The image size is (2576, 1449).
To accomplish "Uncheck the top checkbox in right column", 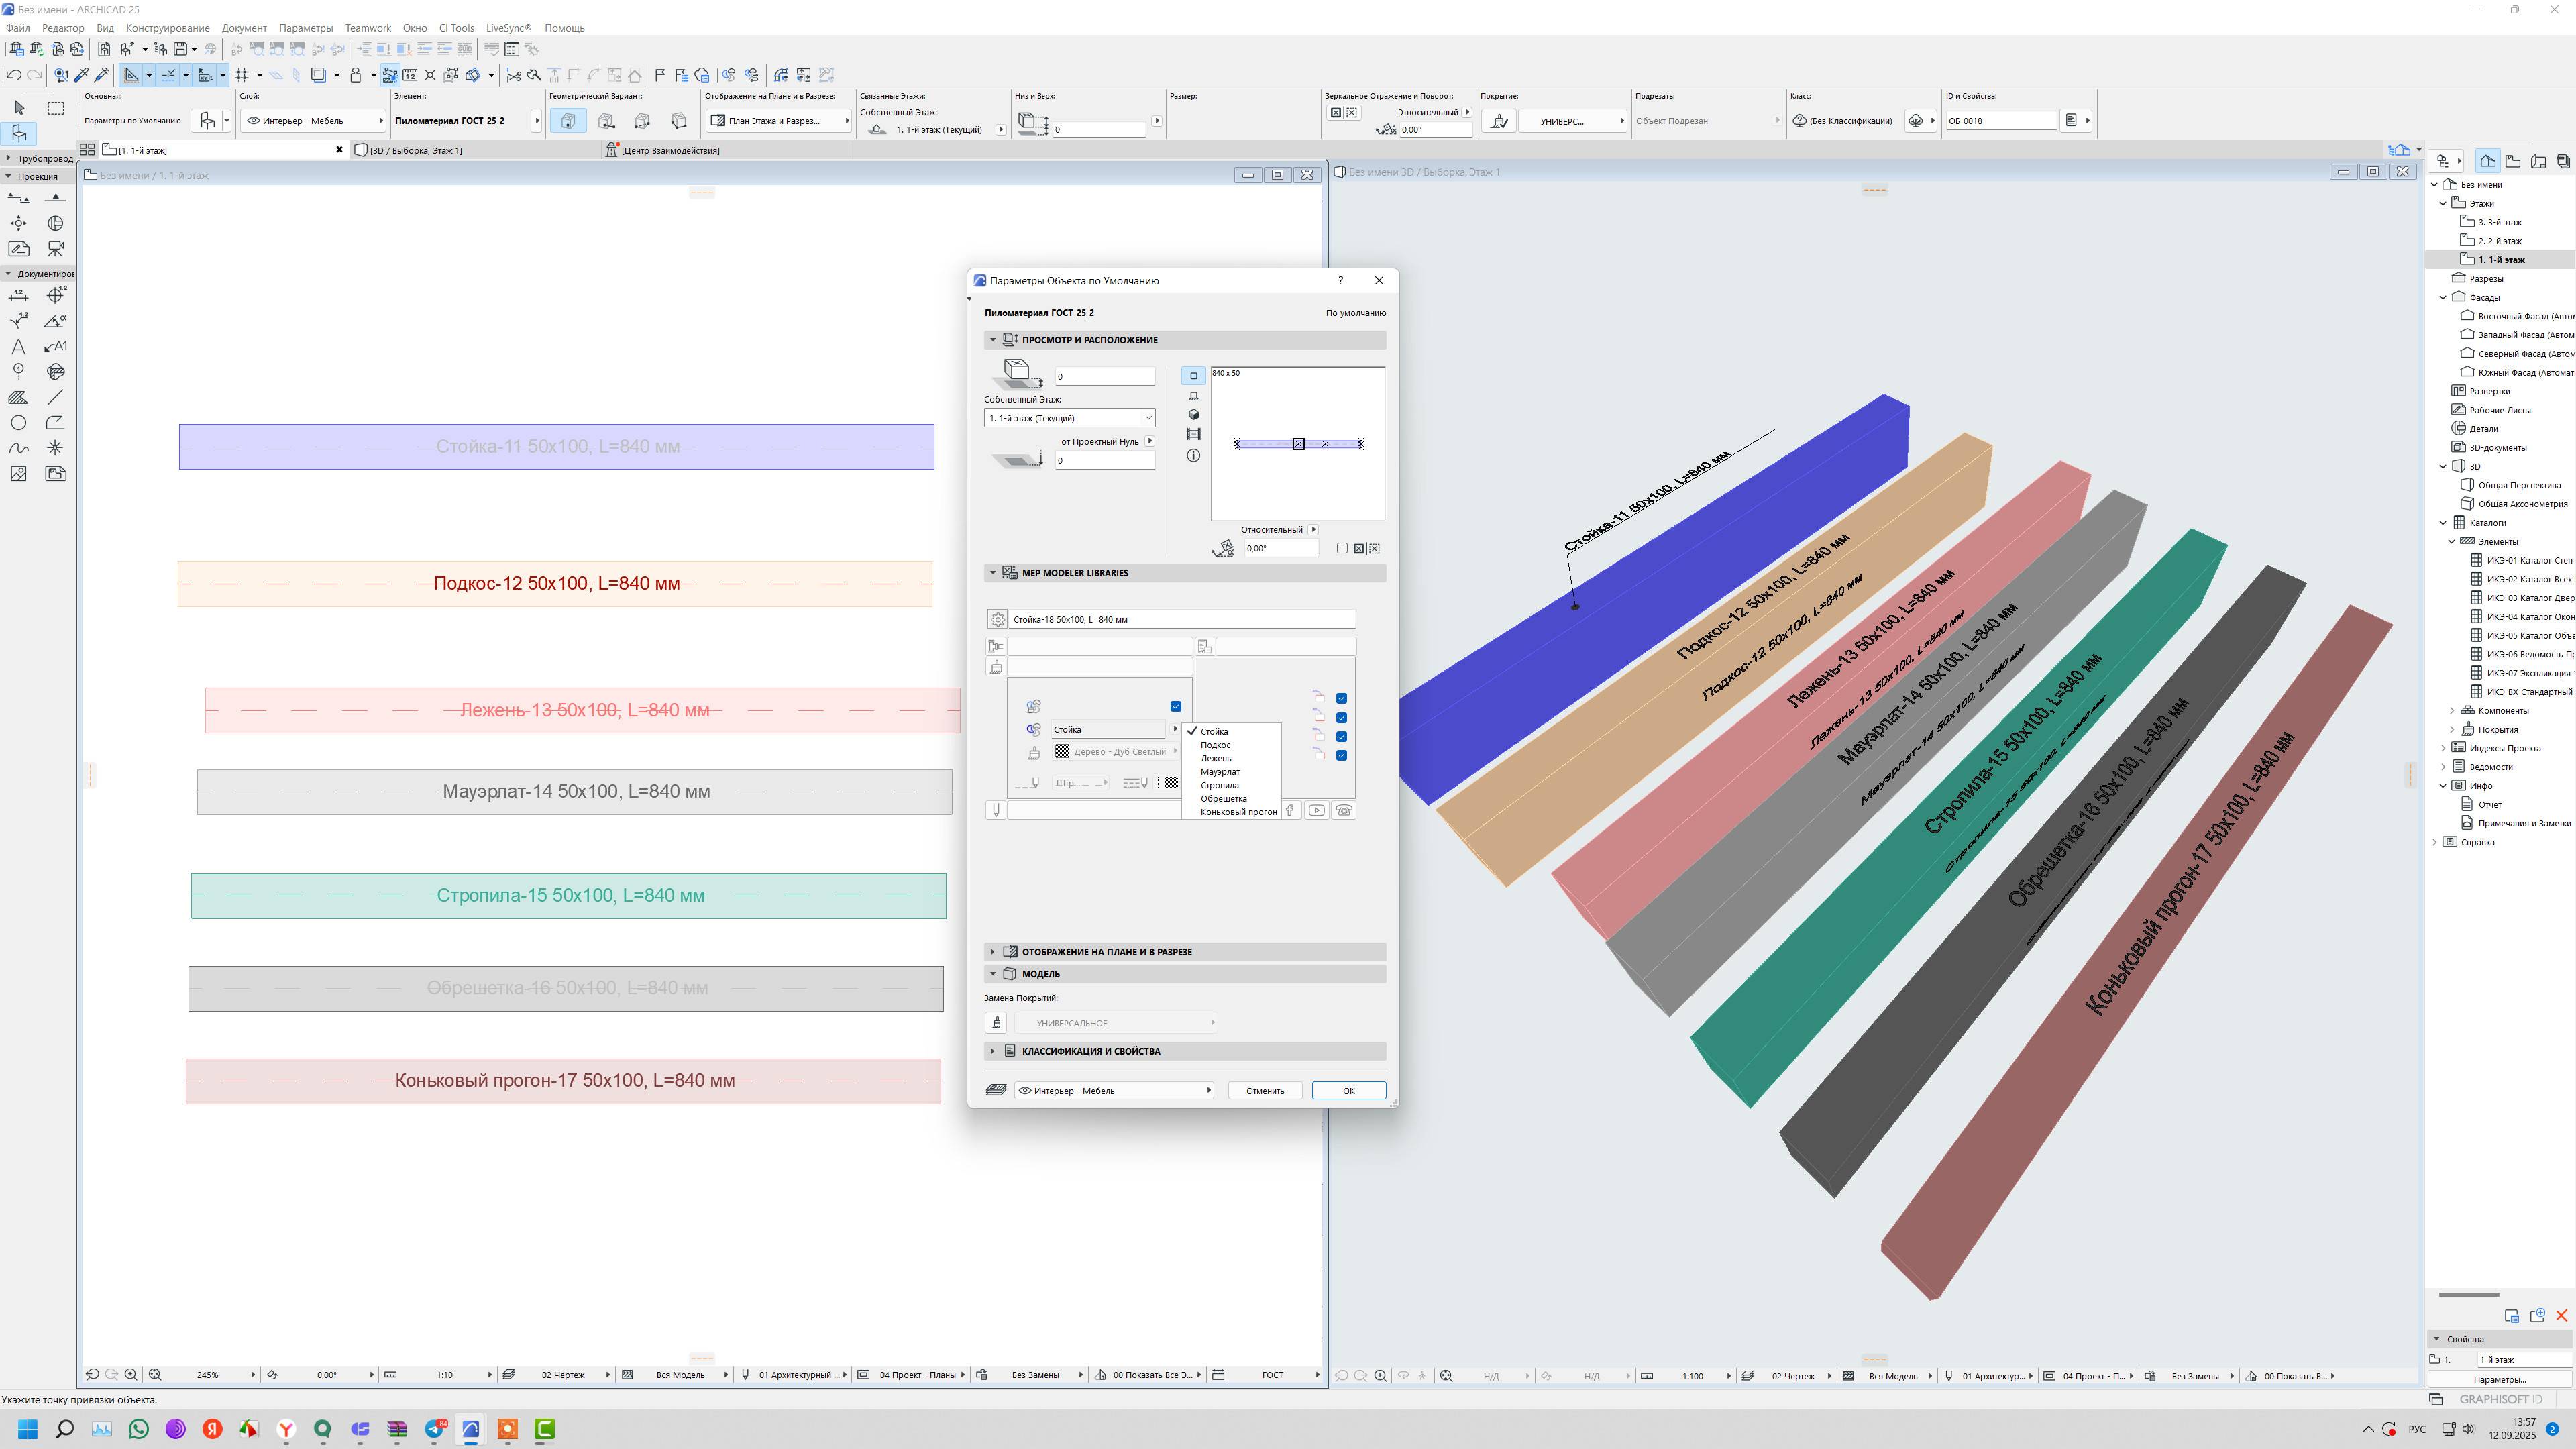I will (1341, 698).
